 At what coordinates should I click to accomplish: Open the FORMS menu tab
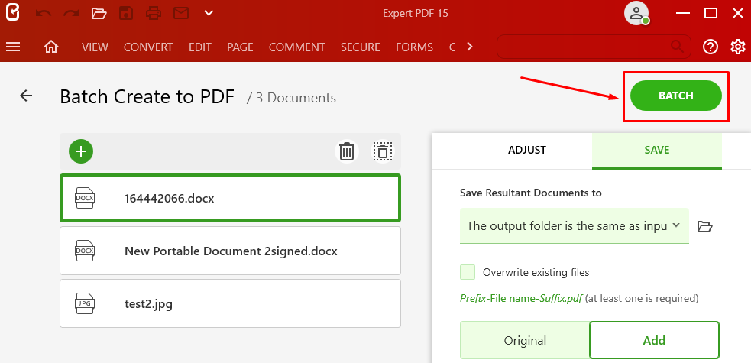pyautogui.click(x=414, y=47)
